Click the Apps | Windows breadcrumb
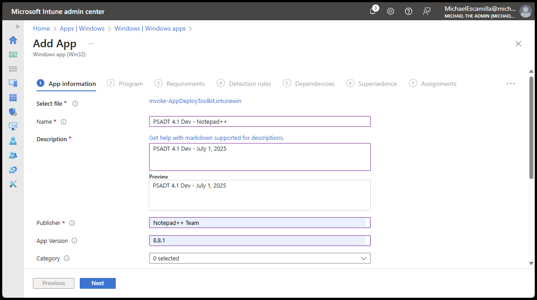This screenshot has width=537, height=300. (x=82, y=28)
